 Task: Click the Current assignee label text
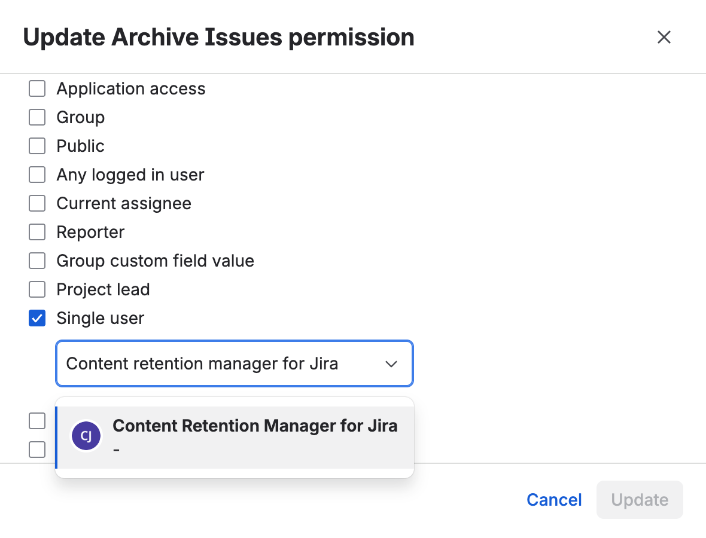[x=124, y=204]
